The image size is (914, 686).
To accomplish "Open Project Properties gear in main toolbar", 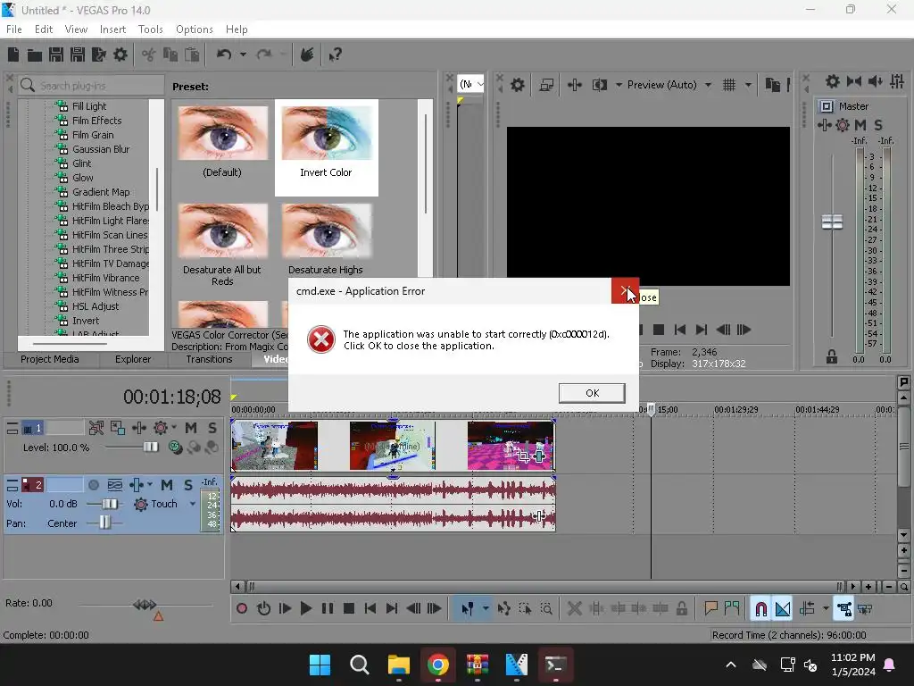I will pos(120,54).
